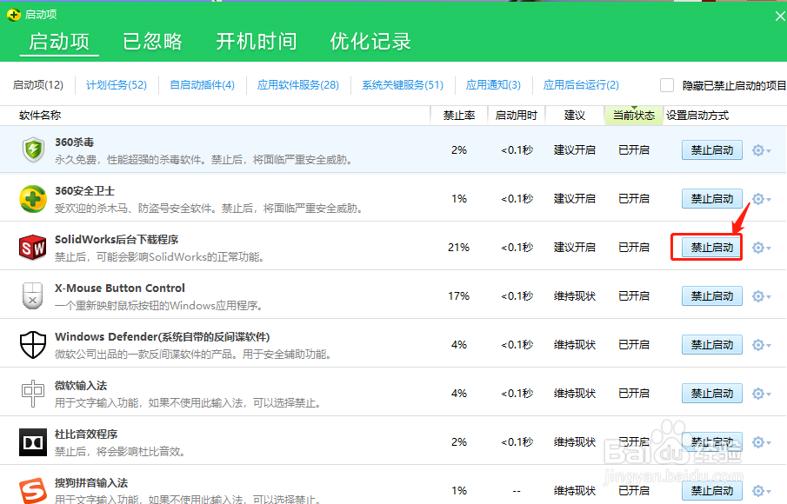The height and width of the screenshot is (504, 787).
Task: Disable startup for 搜狗拼音输入法
Action: coord(711,490)
